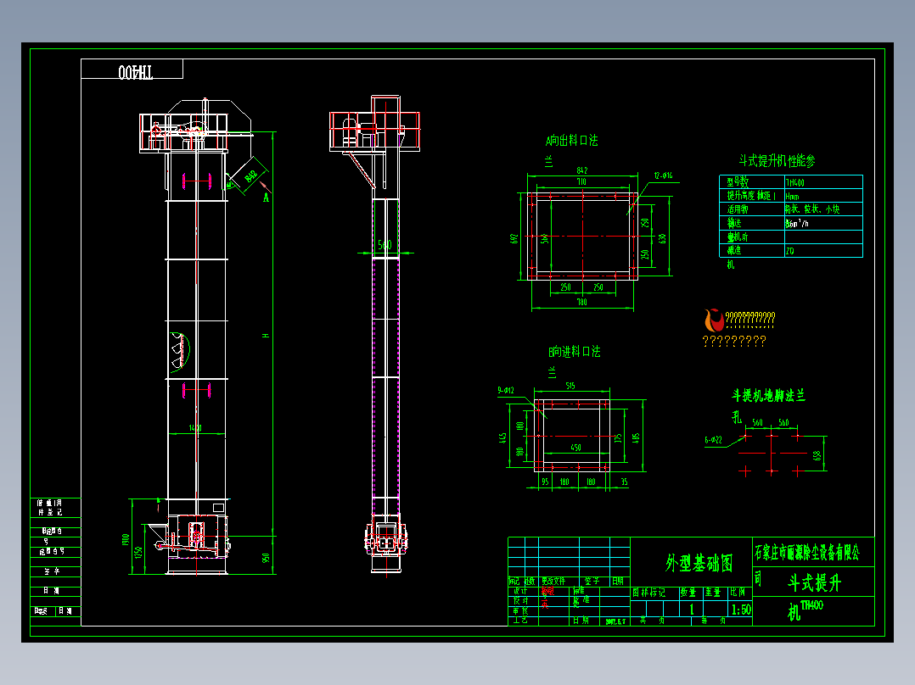Viewport: 915px width, 685px height.
Task: Select the view arrow label 'A' near outlet
Action: (x=267, y=198)
